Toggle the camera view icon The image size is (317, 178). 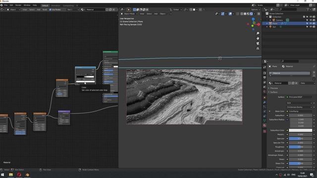[x=258, y=44]
